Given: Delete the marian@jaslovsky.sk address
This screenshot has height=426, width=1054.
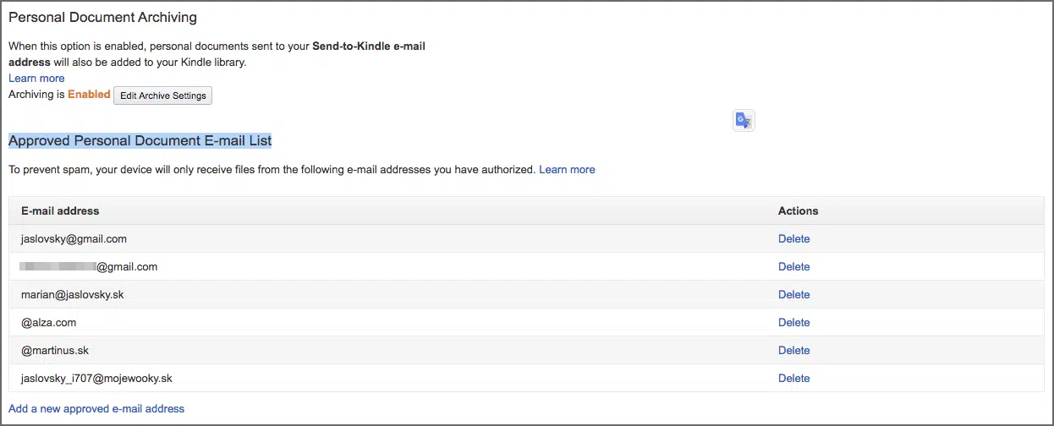Looking at the screenshot, I should (x=793, y=295).
